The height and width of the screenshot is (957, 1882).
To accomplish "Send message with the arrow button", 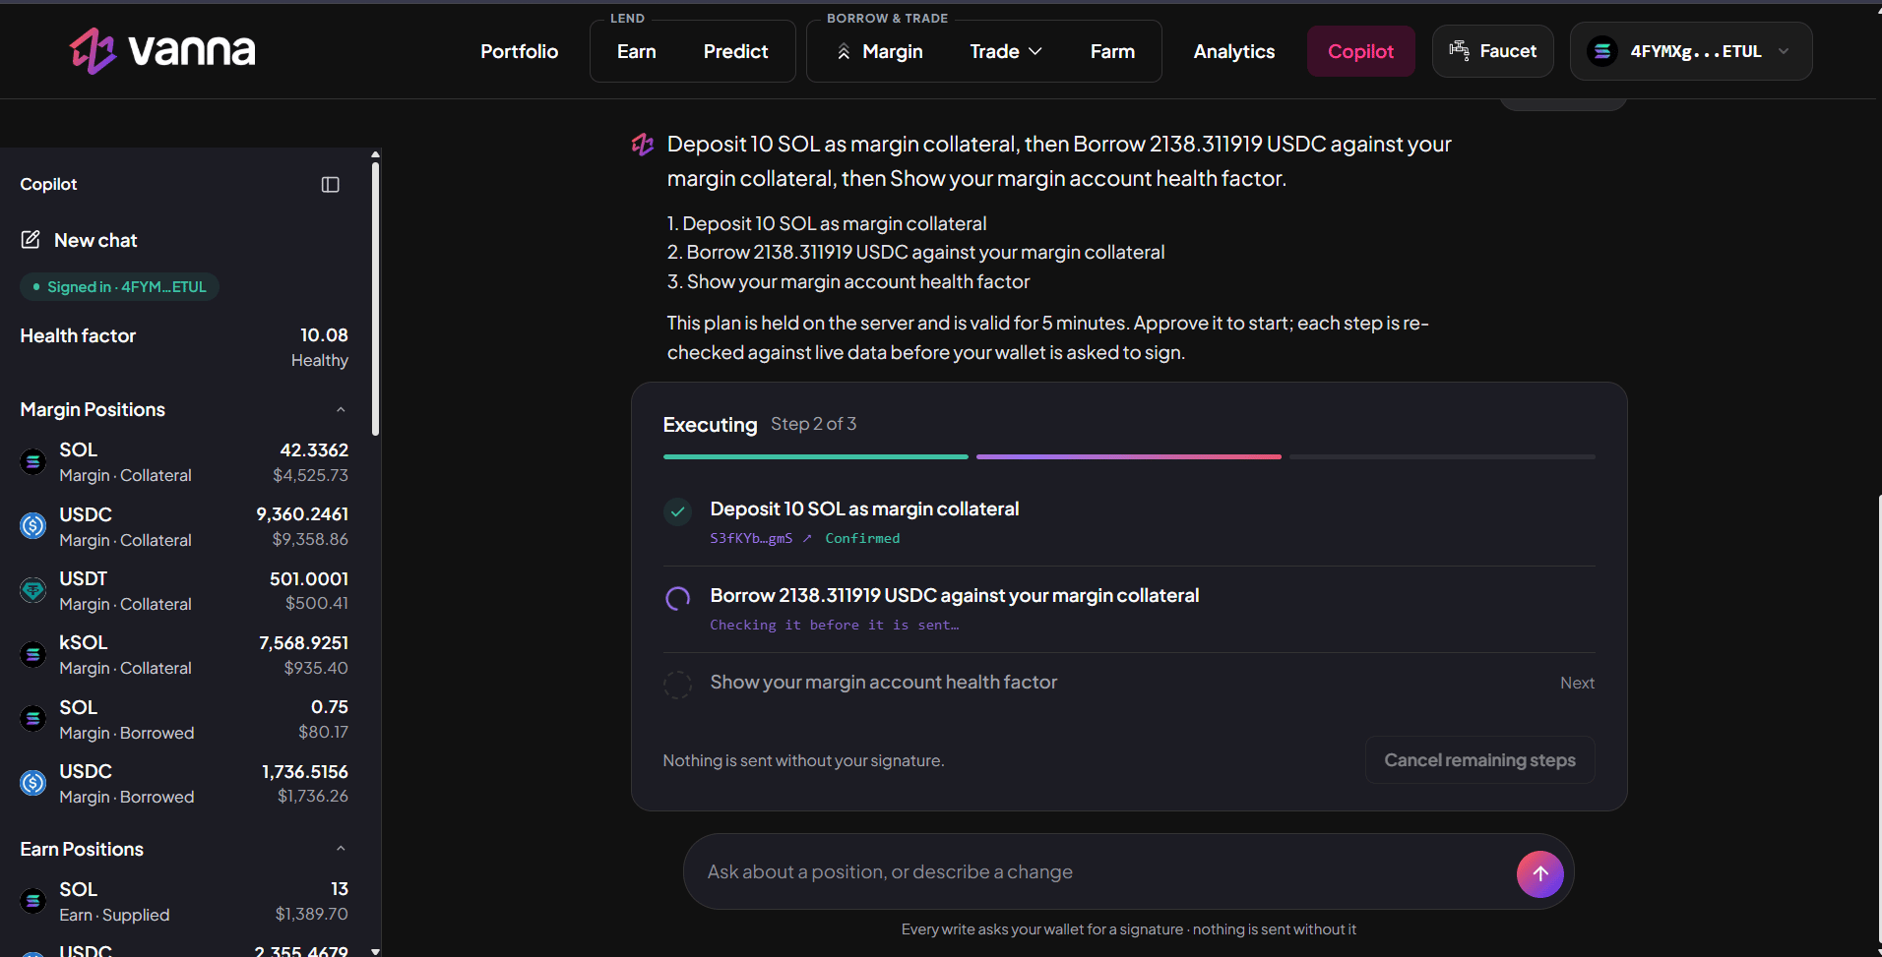I will coord(1540,873).
